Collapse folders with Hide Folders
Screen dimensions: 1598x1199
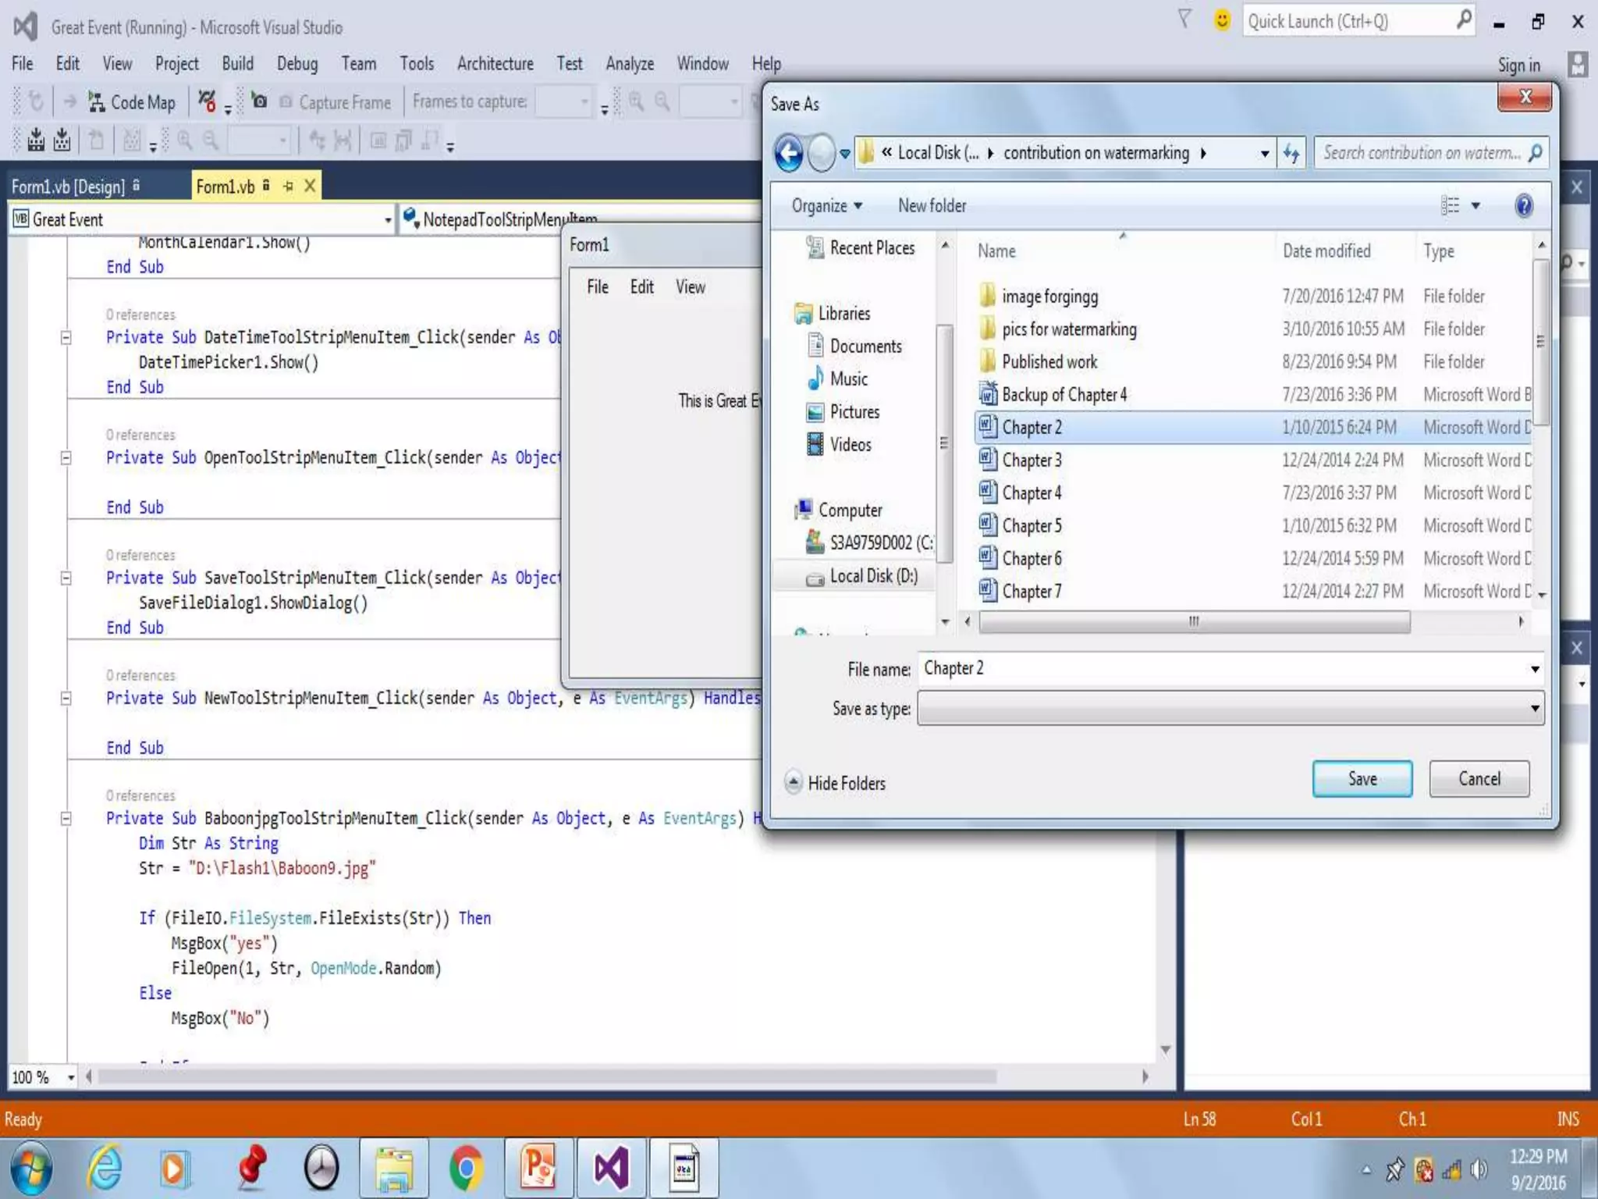[835, 783]
